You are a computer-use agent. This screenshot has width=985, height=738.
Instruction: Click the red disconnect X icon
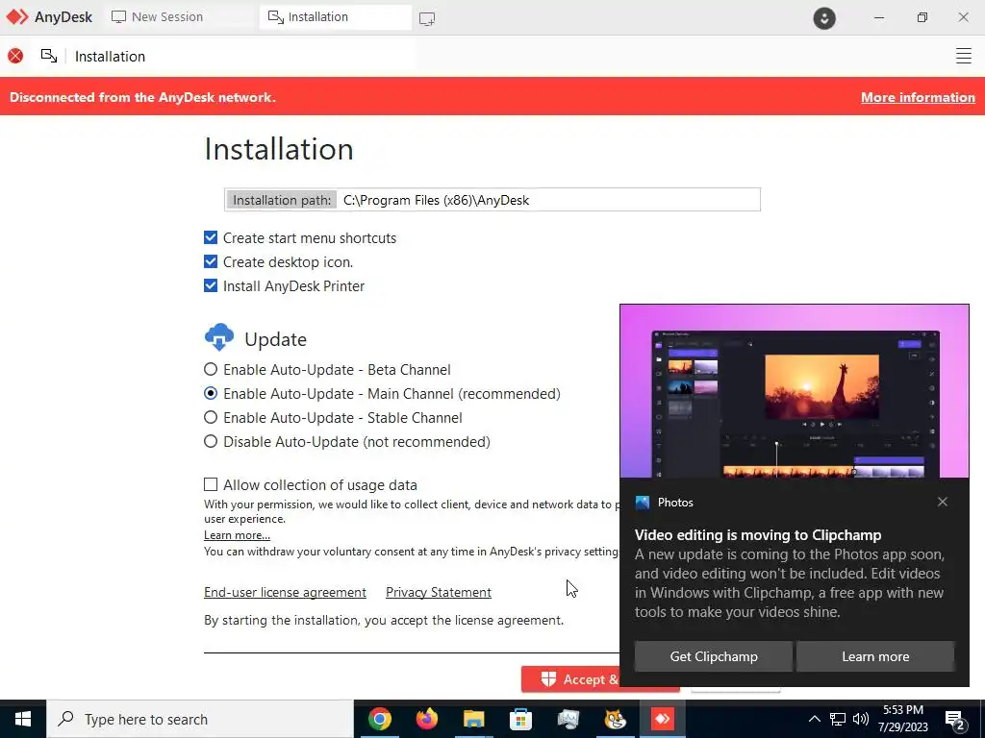click(x=15, y=56)
